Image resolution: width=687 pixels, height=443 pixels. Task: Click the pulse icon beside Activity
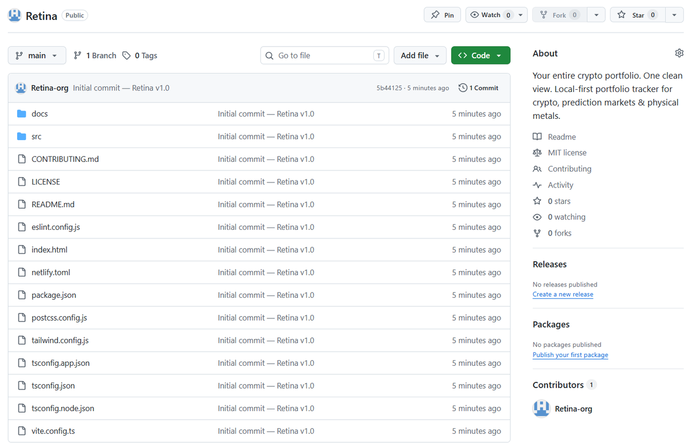(x=537, y=185)
